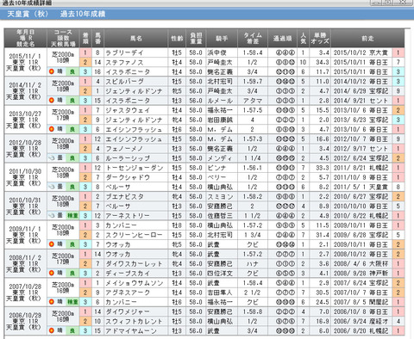This screenshot has width=414, height=339.
Task: Click horse name トーセンジョーダン
Action: [x=135, y=168]
